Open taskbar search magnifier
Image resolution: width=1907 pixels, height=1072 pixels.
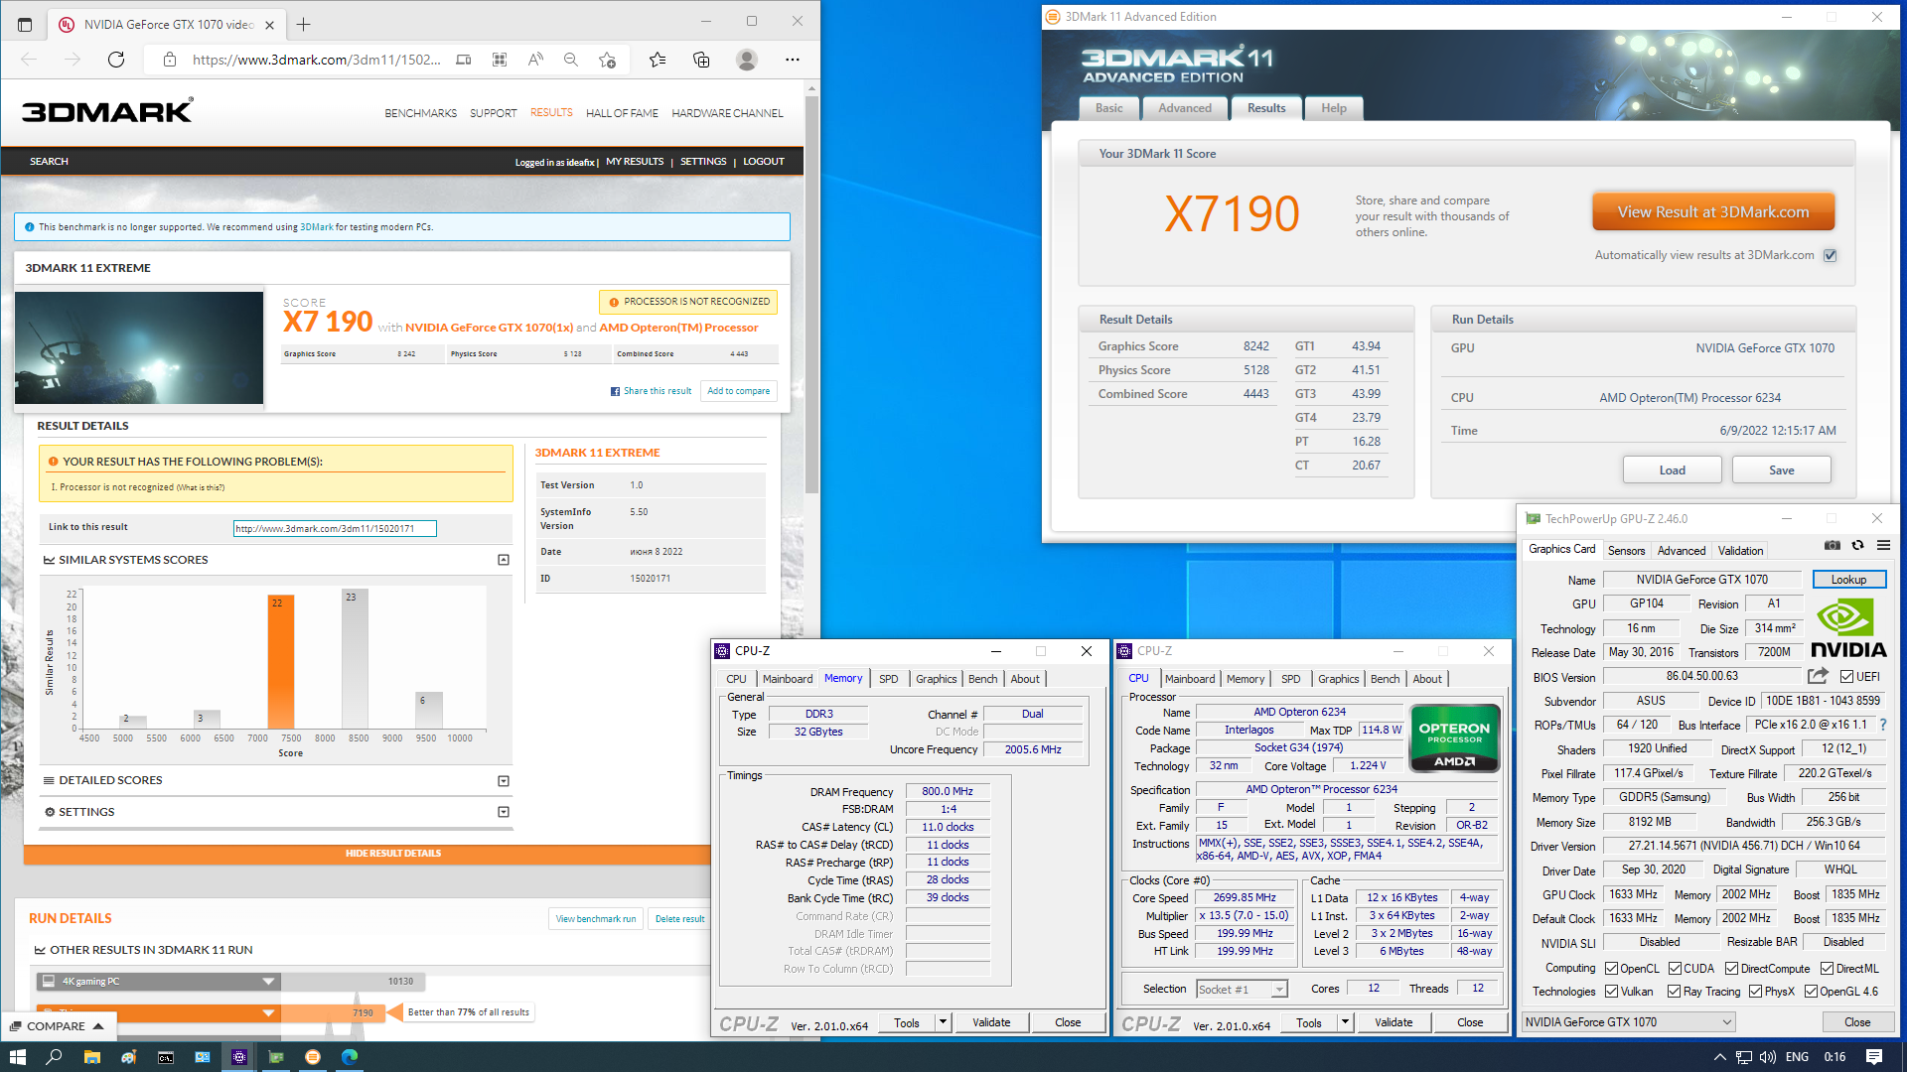point(54,1057)
